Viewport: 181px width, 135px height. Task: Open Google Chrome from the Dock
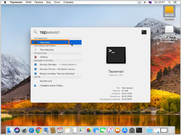tap(39, 130)
